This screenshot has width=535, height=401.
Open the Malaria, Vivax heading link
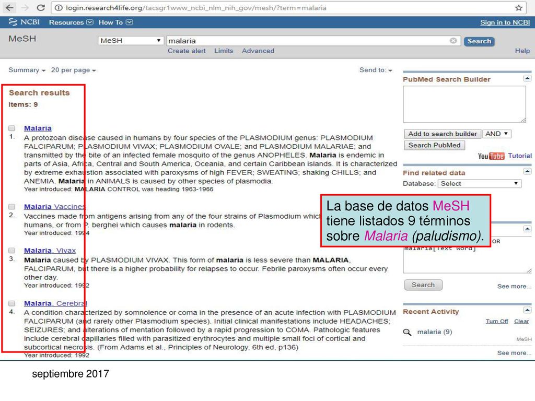tap(50, 250)
